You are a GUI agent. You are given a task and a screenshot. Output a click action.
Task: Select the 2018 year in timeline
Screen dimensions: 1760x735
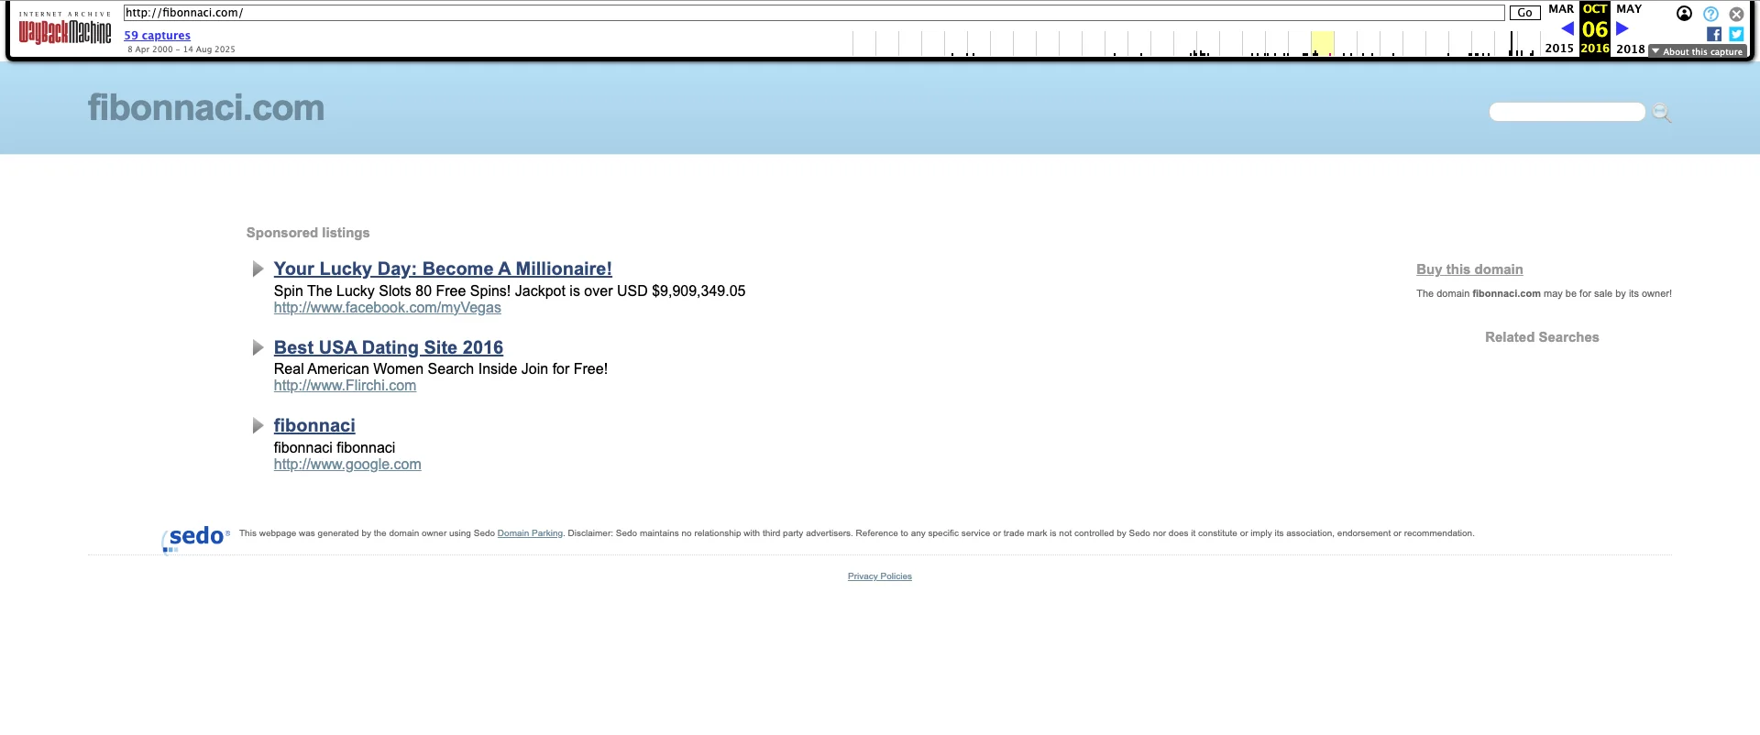1630,49
